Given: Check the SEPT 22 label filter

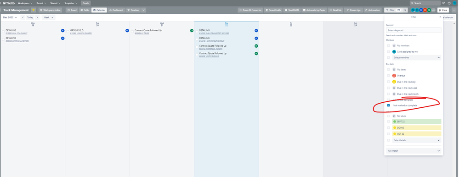Looking at the screenshot, I should pos(388,122).
